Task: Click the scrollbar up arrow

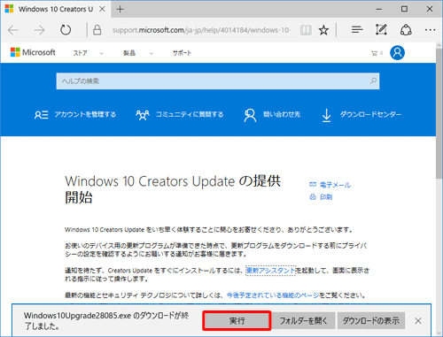Action: click(x=439, y=45)
